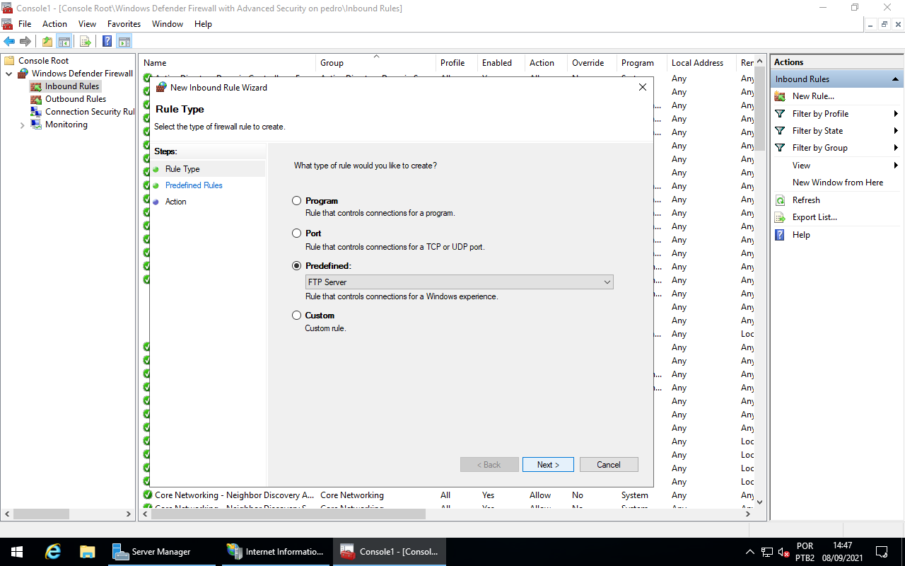905x566 pixels.
Task: Select the Program rule type radio button
Action: [296, 200]
